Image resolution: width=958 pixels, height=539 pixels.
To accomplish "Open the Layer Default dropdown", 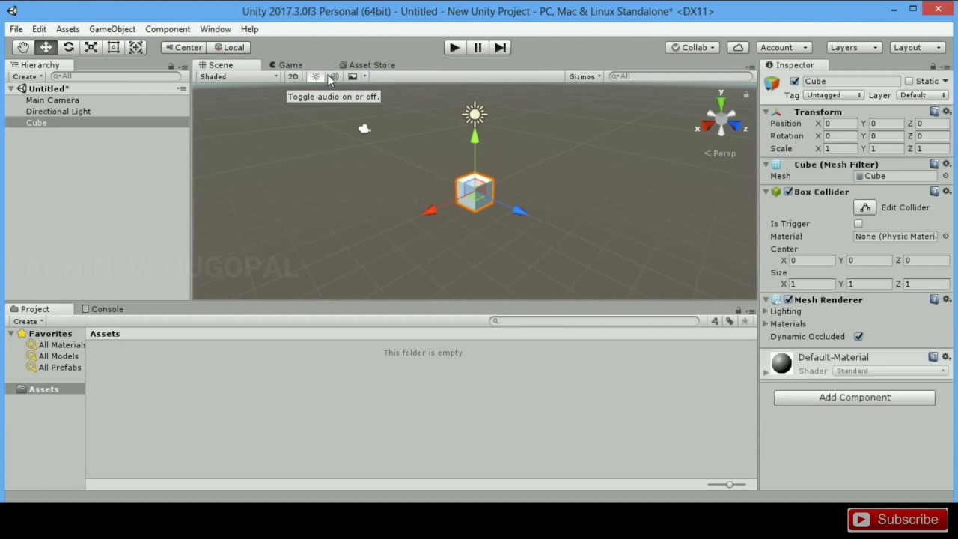I will tap(923, 95).
